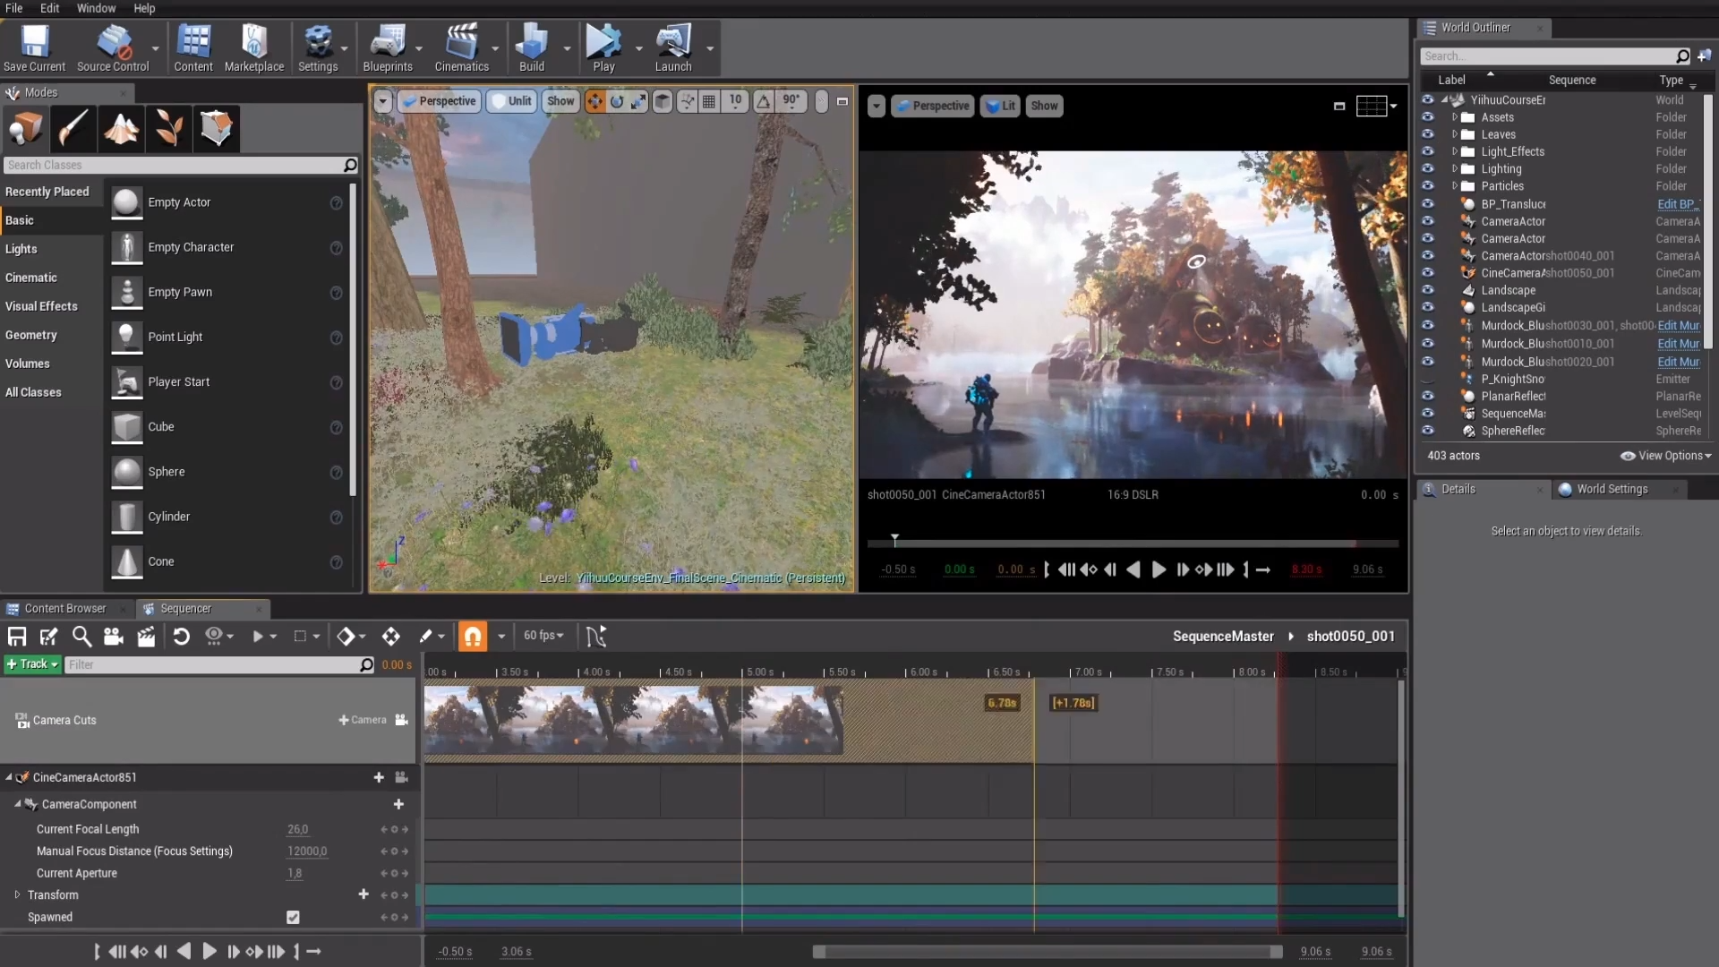
Task: Expand the Light_Effects folder
Action: (1455, 151)
